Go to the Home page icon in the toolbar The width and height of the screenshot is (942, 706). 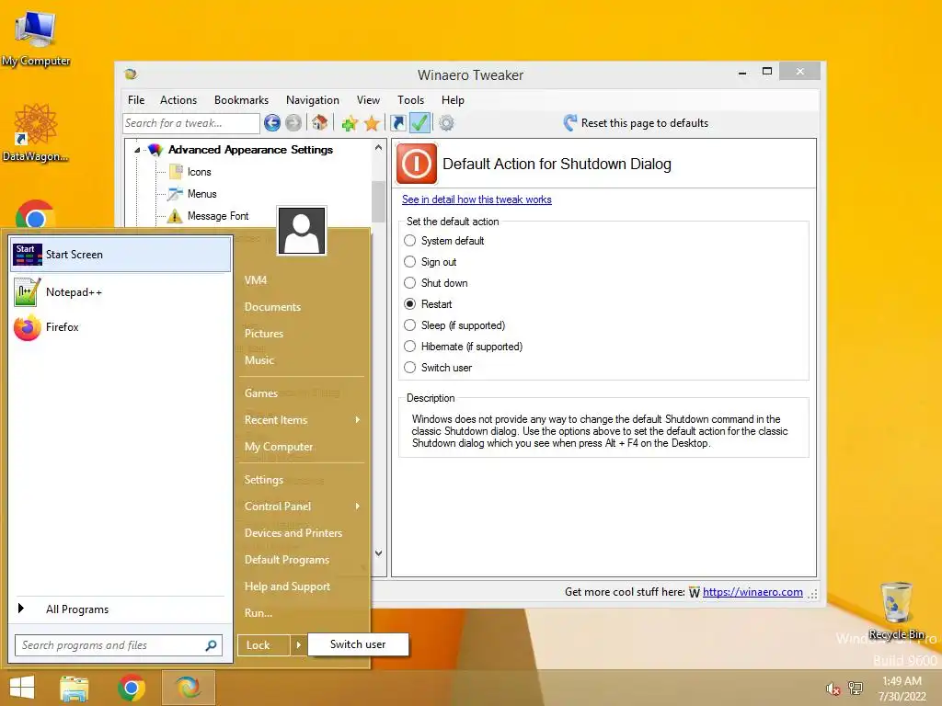[x=319, y=122]
